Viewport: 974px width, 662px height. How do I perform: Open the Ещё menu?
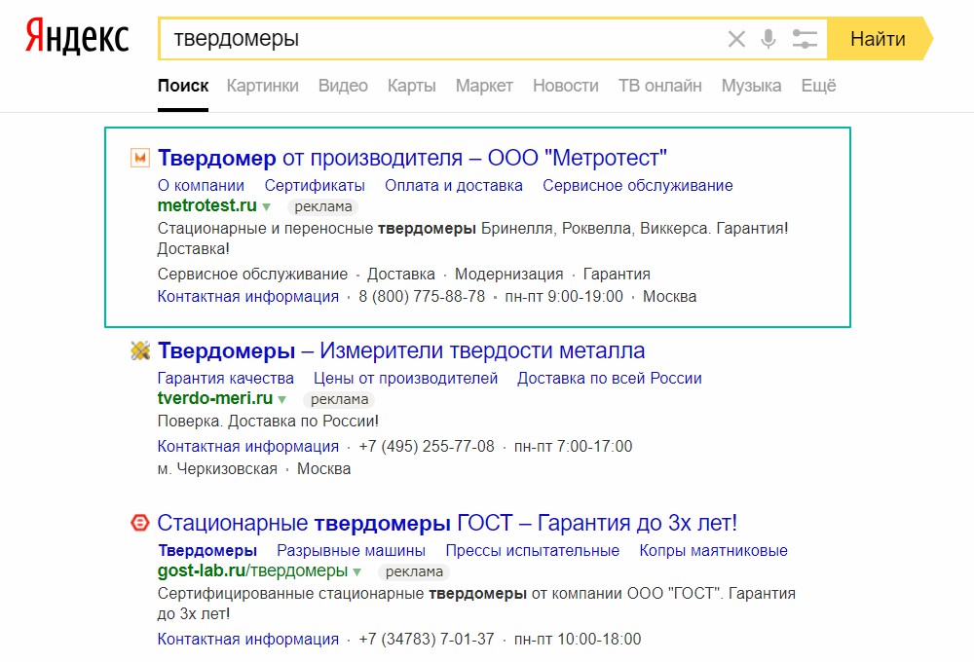(x=818, y=86)
